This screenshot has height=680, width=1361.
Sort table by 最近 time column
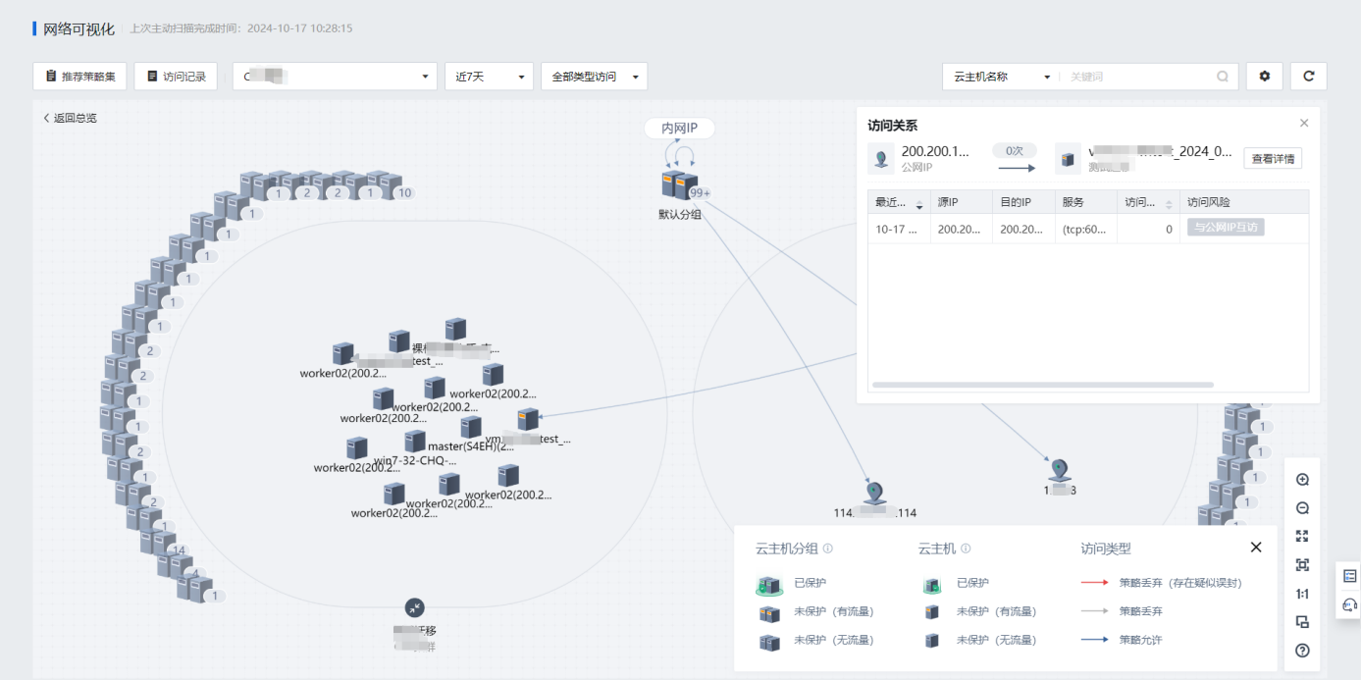point(919,202)
